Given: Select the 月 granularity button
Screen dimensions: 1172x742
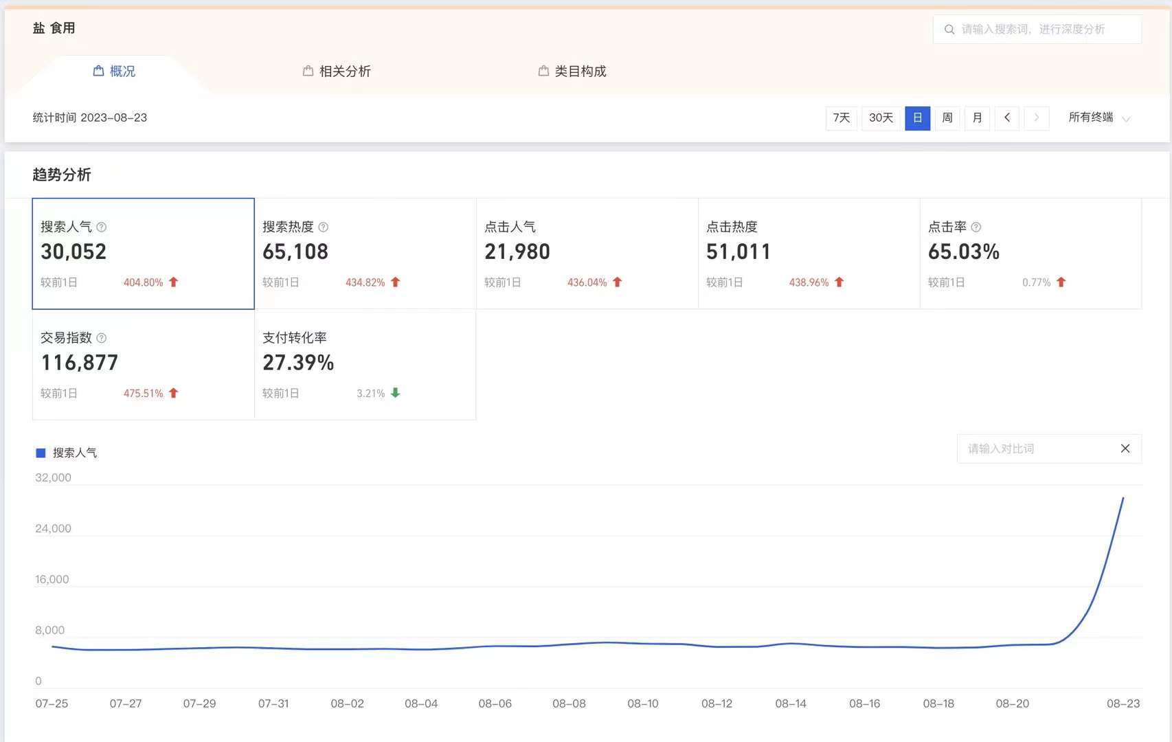Looking at the screenshot, I should click(978, 117).
